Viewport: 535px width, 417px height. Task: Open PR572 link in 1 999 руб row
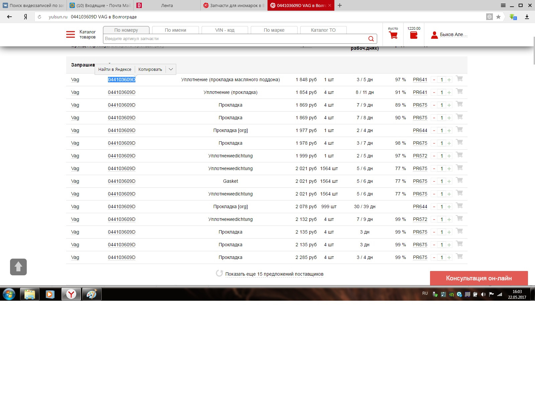point(420,156)
